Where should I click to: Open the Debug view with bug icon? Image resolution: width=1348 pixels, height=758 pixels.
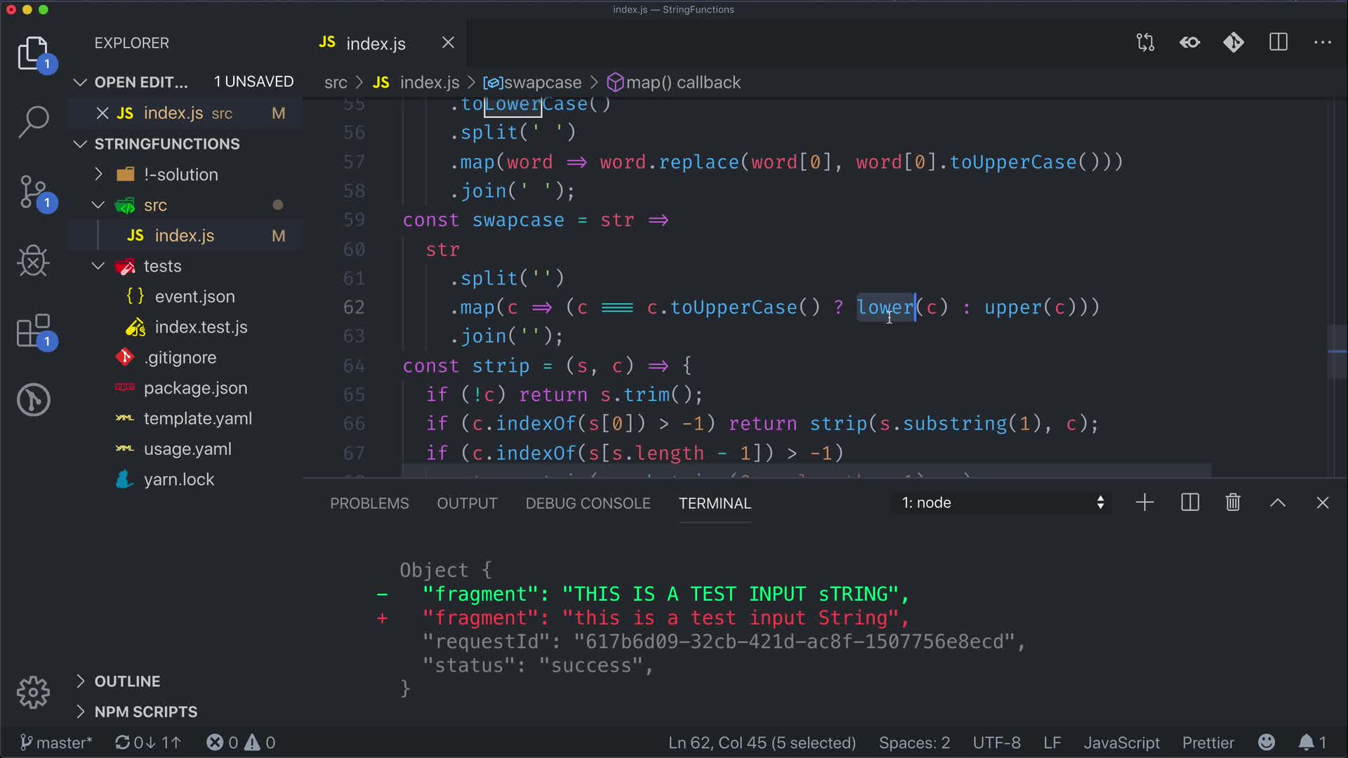pos(33,261)
